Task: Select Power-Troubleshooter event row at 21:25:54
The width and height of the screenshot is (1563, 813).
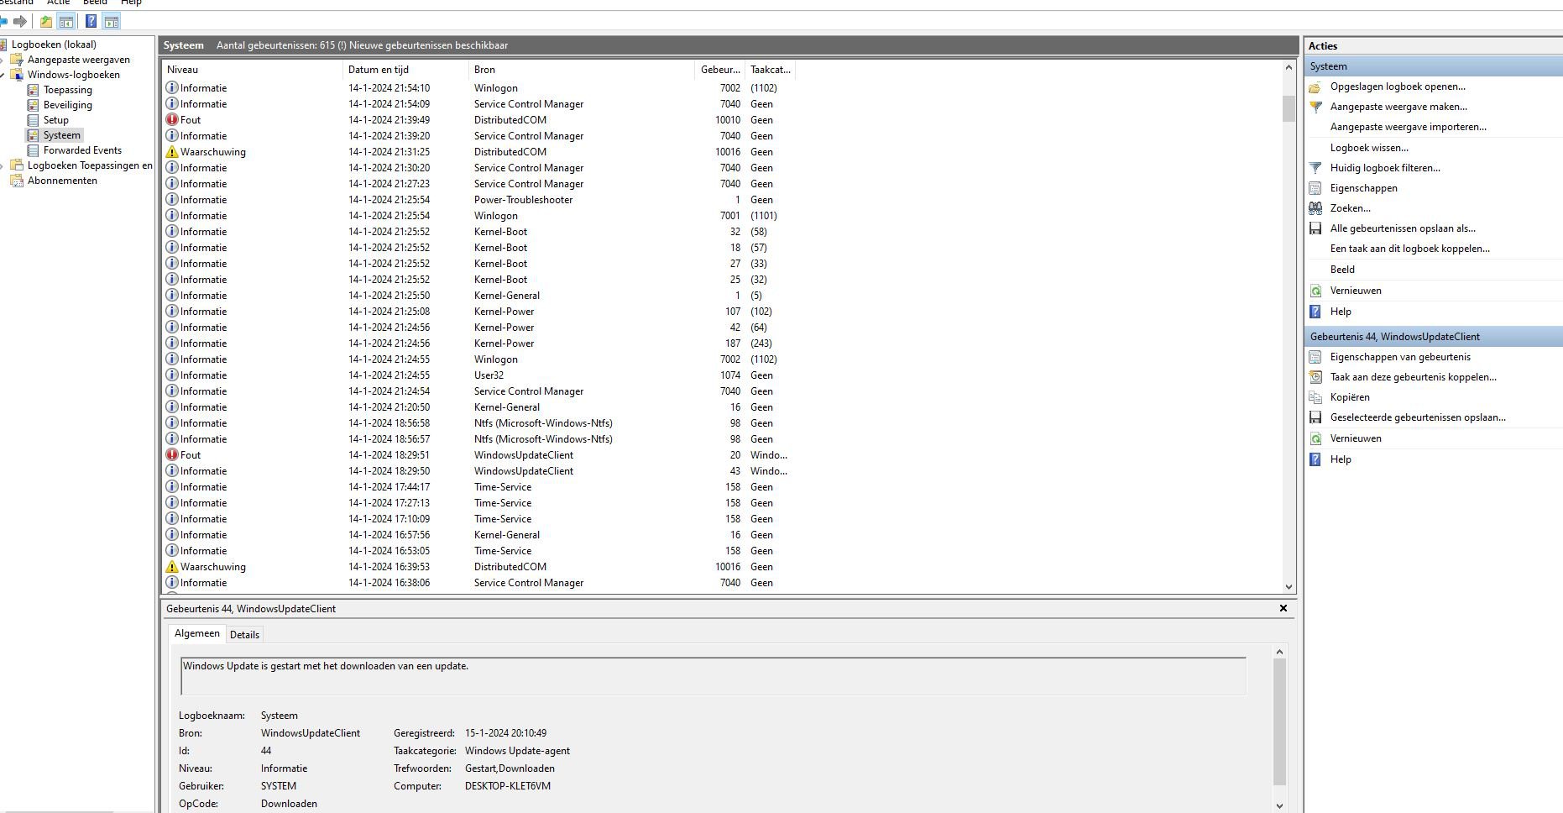Action: point(722,200)
